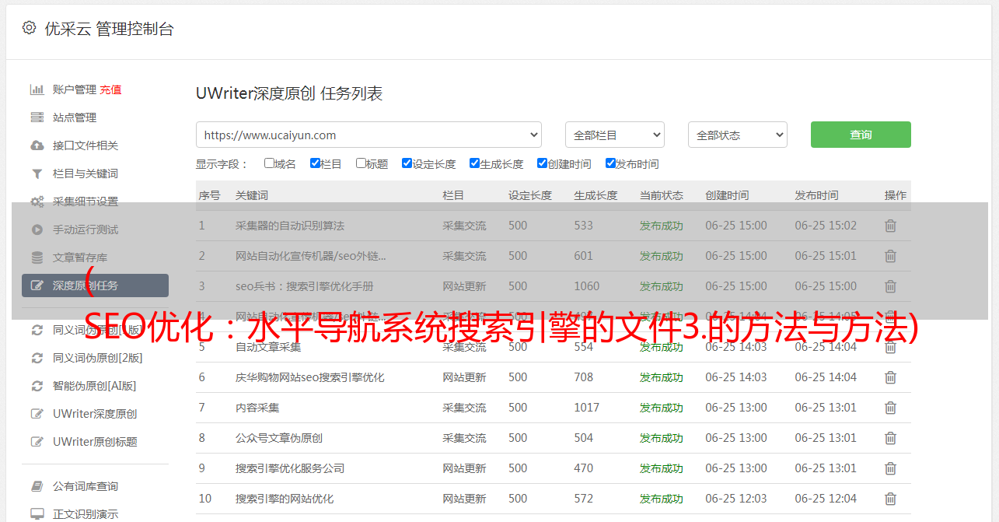Delete the 庆华购物网站seo task row
Screen dimensions: 999x522
click(890, 377)
